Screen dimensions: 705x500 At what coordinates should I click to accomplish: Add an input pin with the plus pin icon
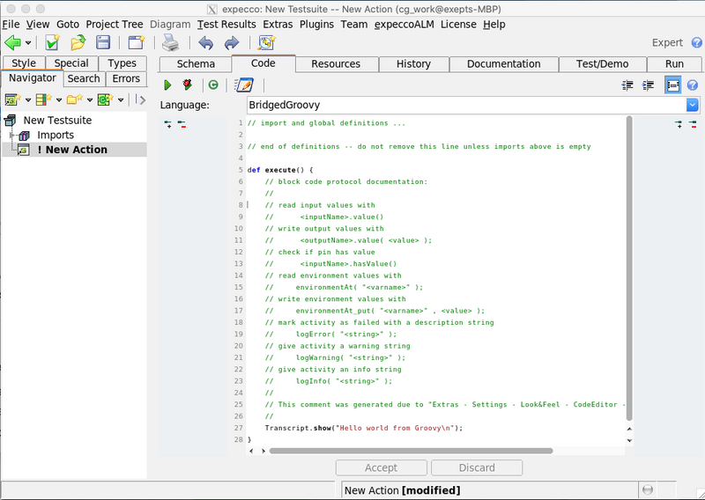click(168, 124)
